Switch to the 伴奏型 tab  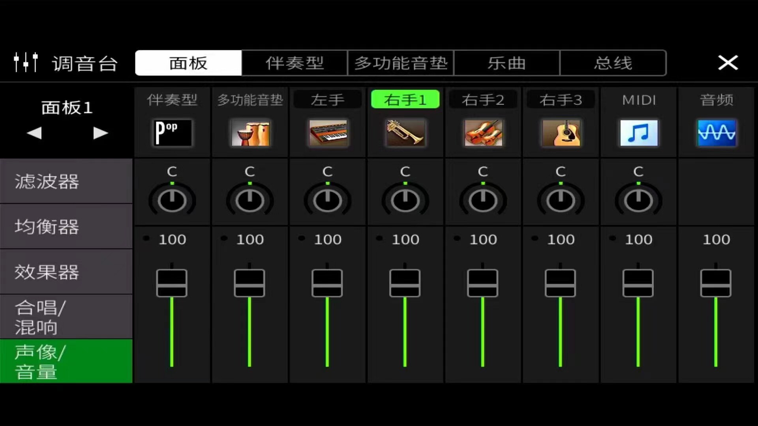click(295, 63)
